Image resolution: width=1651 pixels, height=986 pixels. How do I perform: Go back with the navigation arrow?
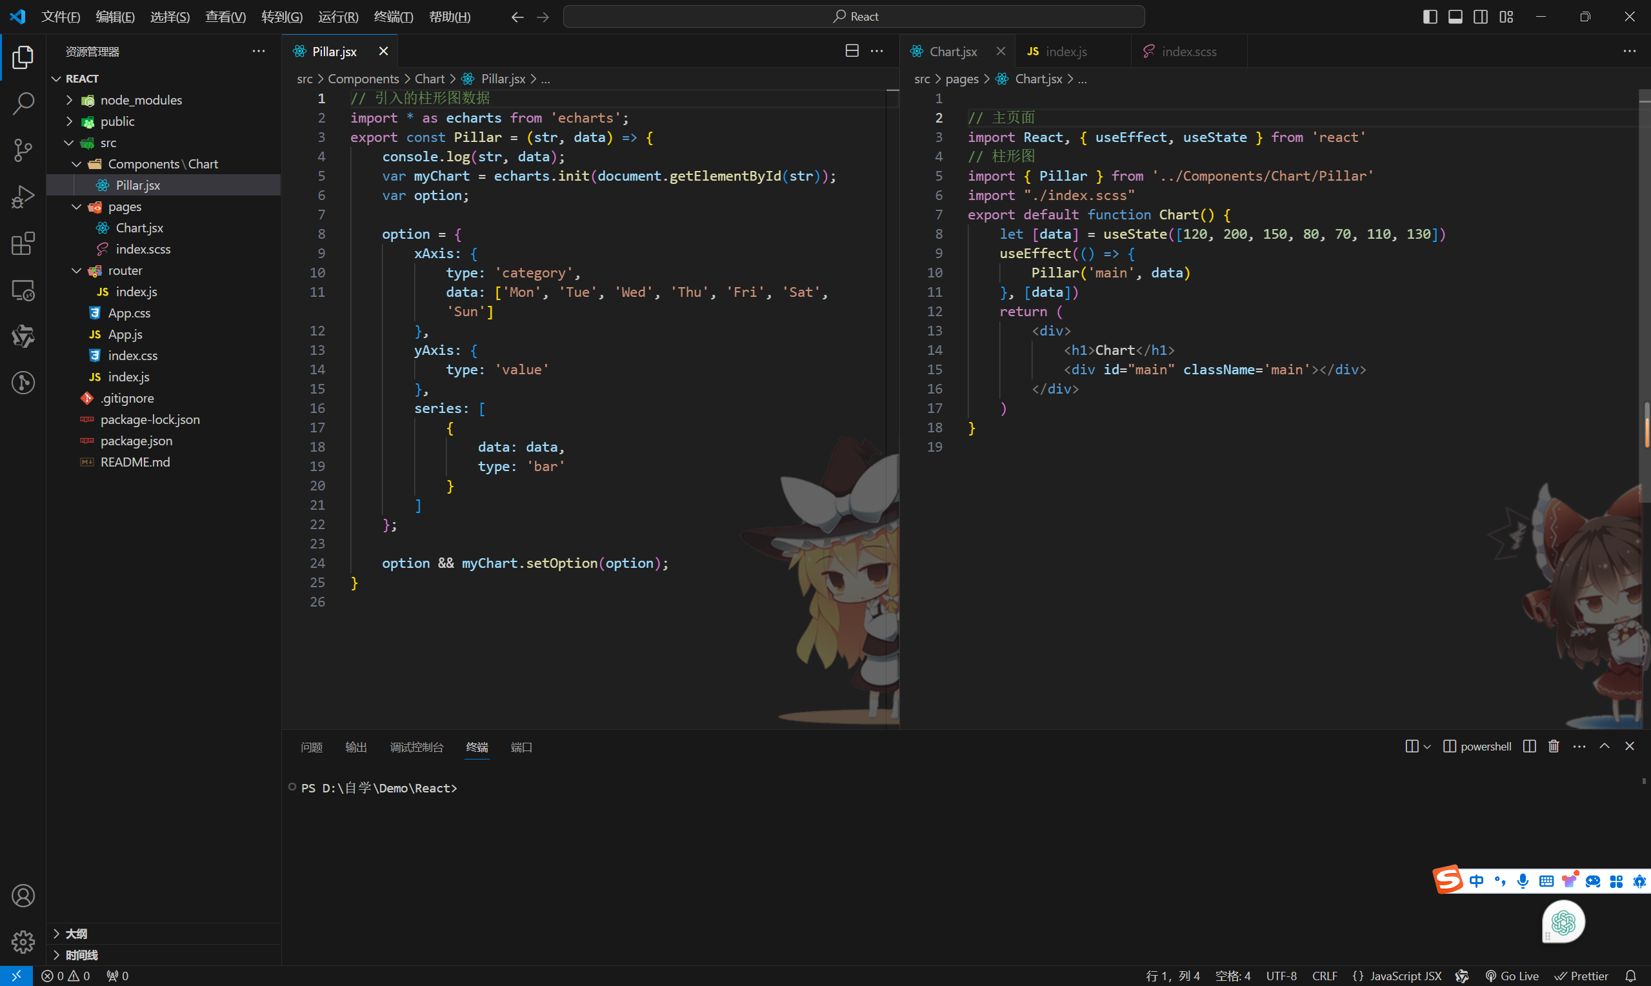pyautogui.click(x=517, y=17)
